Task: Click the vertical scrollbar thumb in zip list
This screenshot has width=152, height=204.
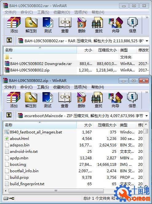Action: [146, 131]
